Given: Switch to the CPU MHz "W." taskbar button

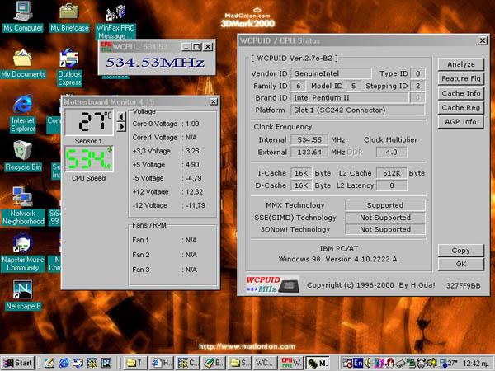Looking at the screenshot, I should [x=291, y=363].
